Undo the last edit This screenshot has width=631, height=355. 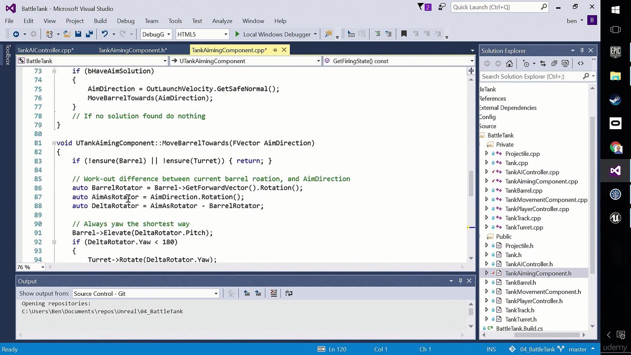(105, 34)
